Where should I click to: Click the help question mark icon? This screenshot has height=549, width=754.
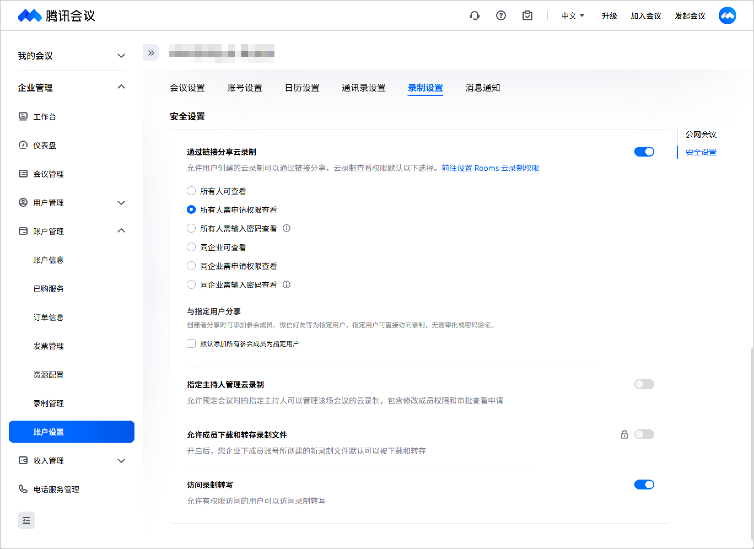tap(501, 16)
